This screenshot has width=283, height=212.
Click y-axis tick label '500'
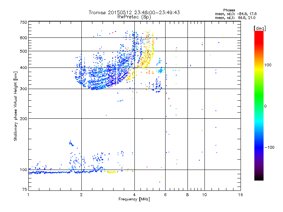pyautogui.click(x=23, y=51)
